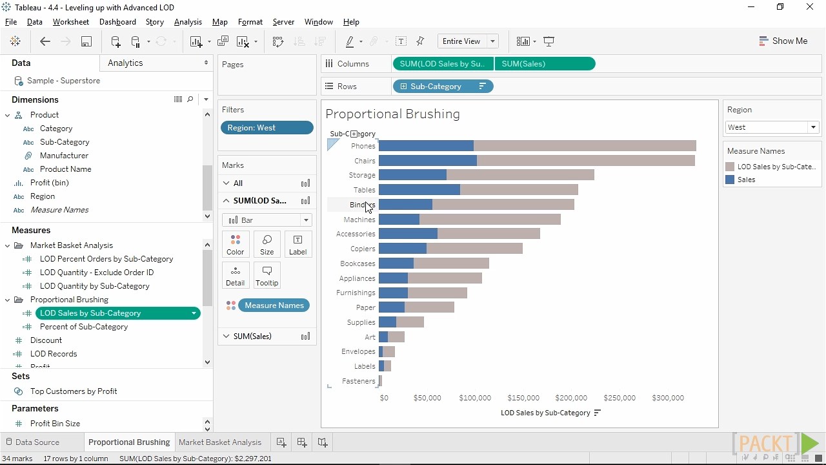
Task: Click Measure Names pill on Marks card
Action: tap(274, 305)
